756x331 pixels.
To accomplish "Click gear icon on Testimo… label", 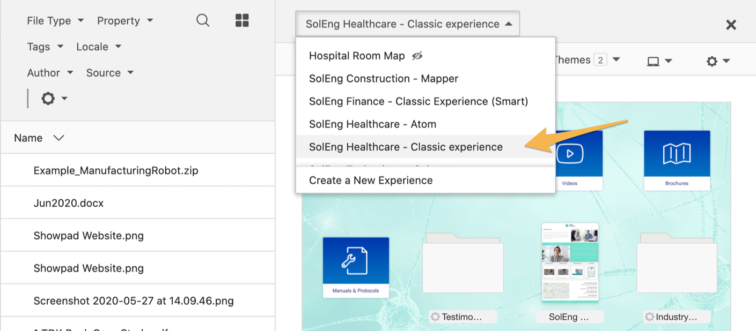I will click(435, 317).
